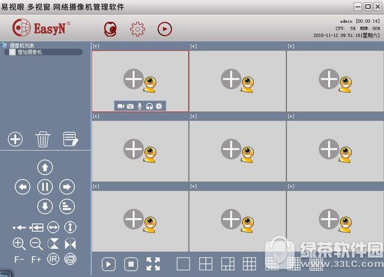Switch to four-window grid layout
Viewport: 384px width, 277px height.
pos(205,264)
